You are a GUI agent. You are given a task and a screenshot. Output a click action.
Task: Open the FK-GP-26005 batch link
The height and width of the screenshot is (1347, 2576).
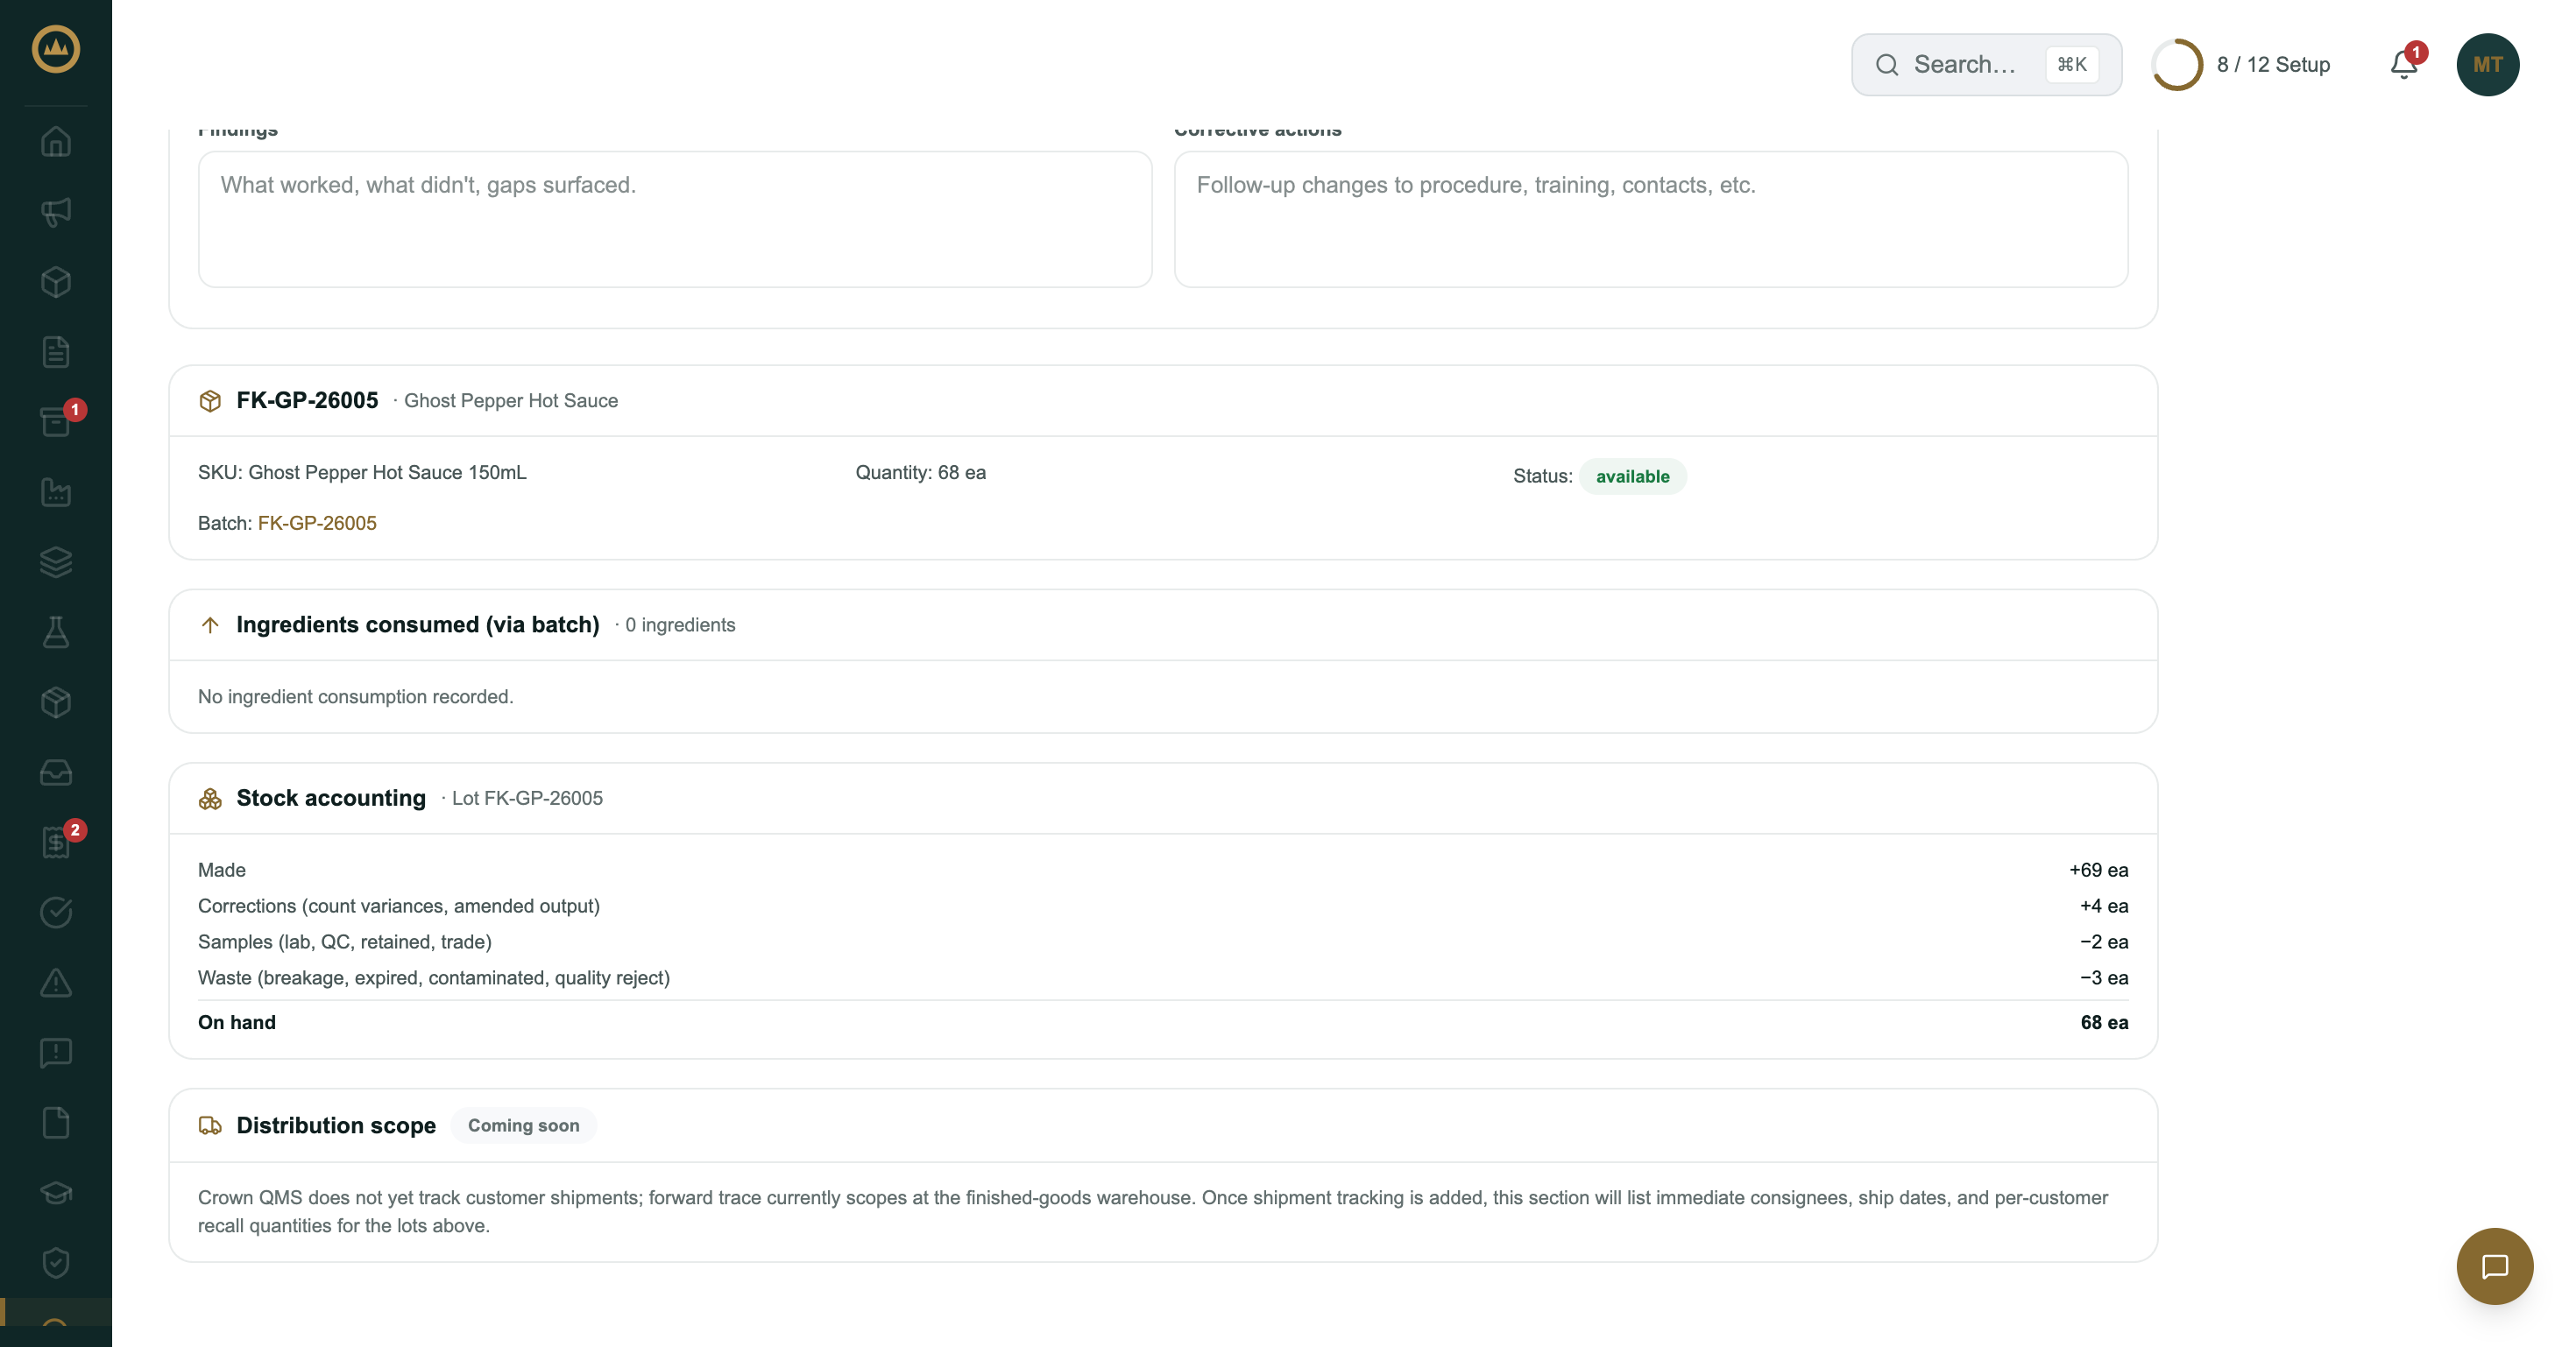pyautogui.click(x=317, y=524)
